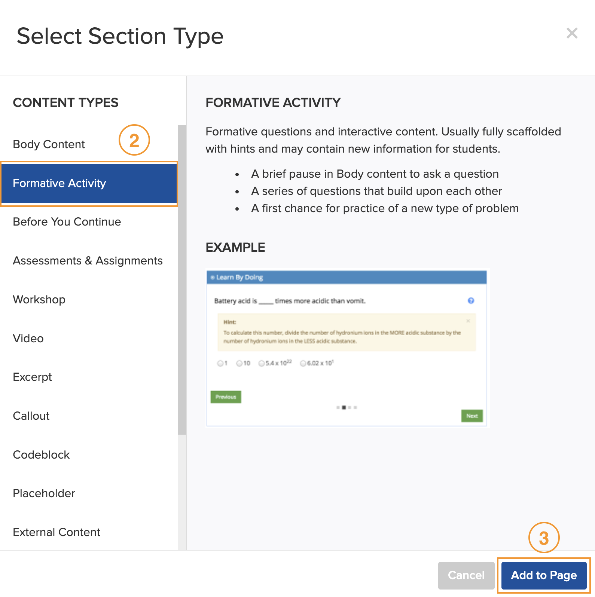595x597 pixels.
Task: Select Formative Activity content type
Action: (89, 183)
